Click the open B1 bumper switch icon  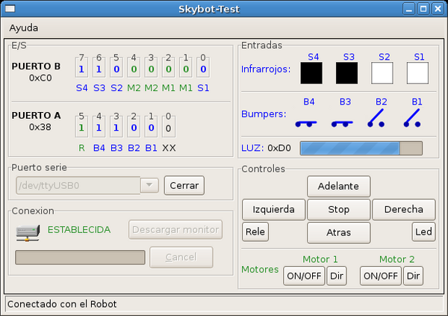click(x=412, y=117)
